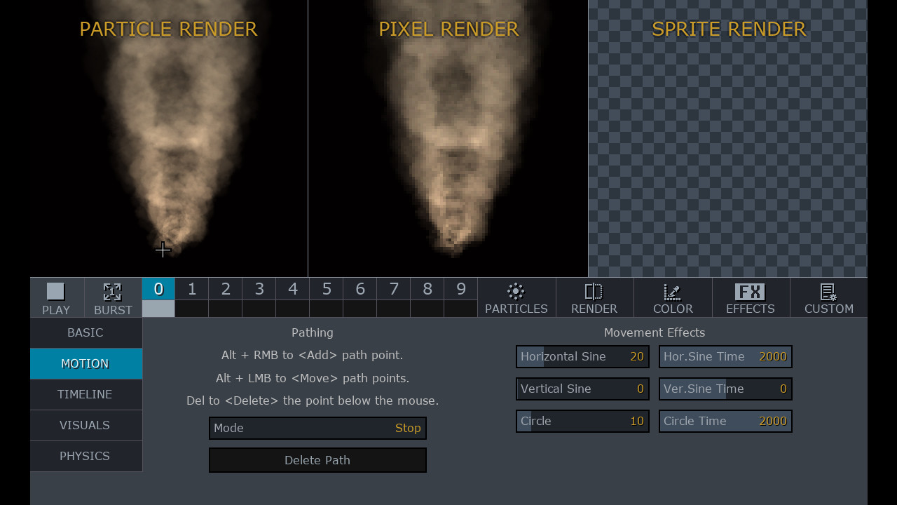Select the MOTION tab
Viewport: 897px width, 505px height.
click(x=85, y=363)
